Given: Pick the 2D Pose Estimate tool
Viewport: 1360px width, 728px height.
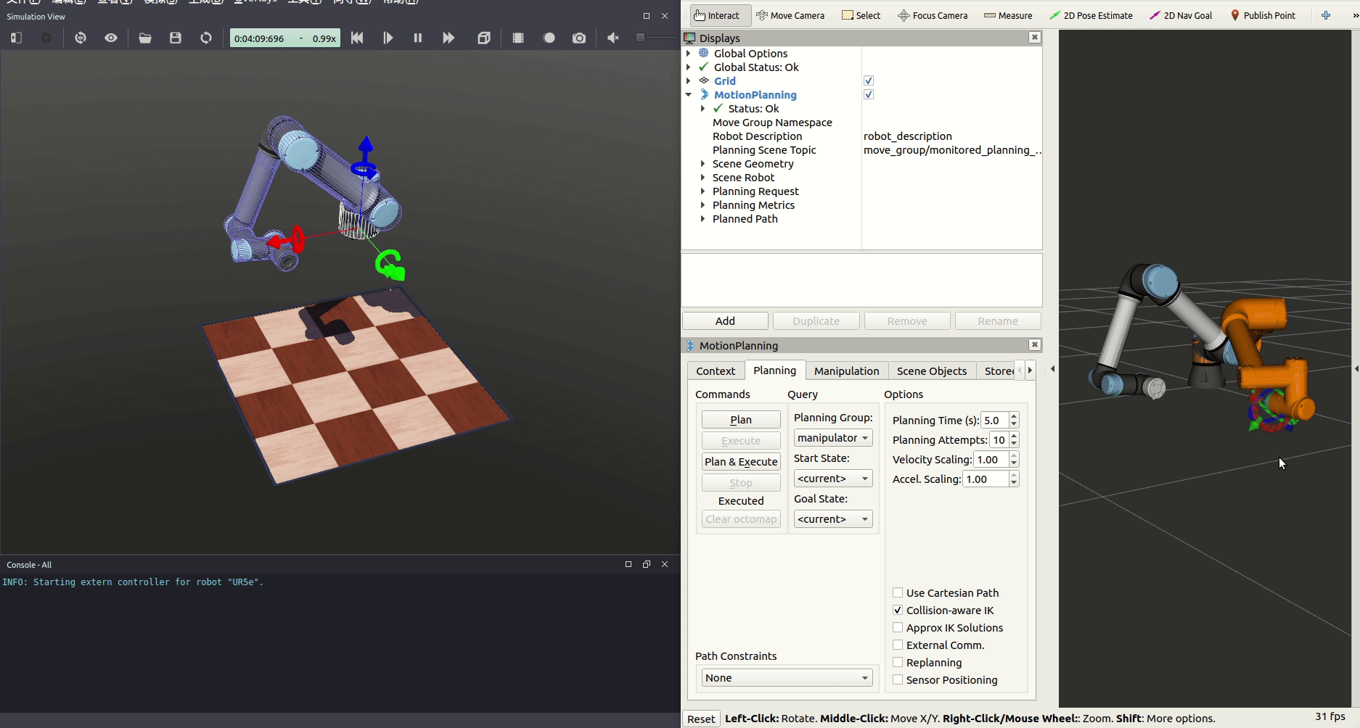Looking at the screenshot, I should (x=1091, y=15).
